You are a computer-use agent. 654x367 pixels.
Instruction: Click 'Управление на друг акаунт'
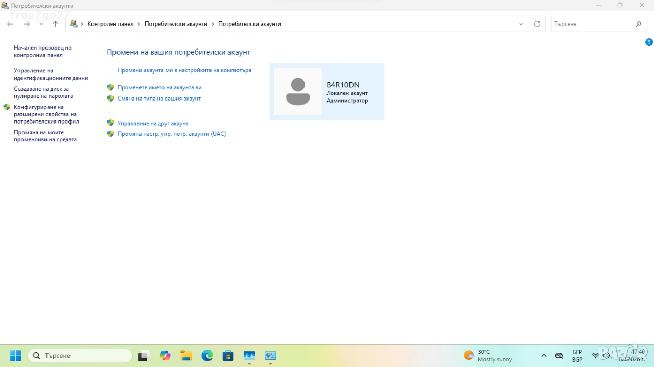(x=153, y=124)
